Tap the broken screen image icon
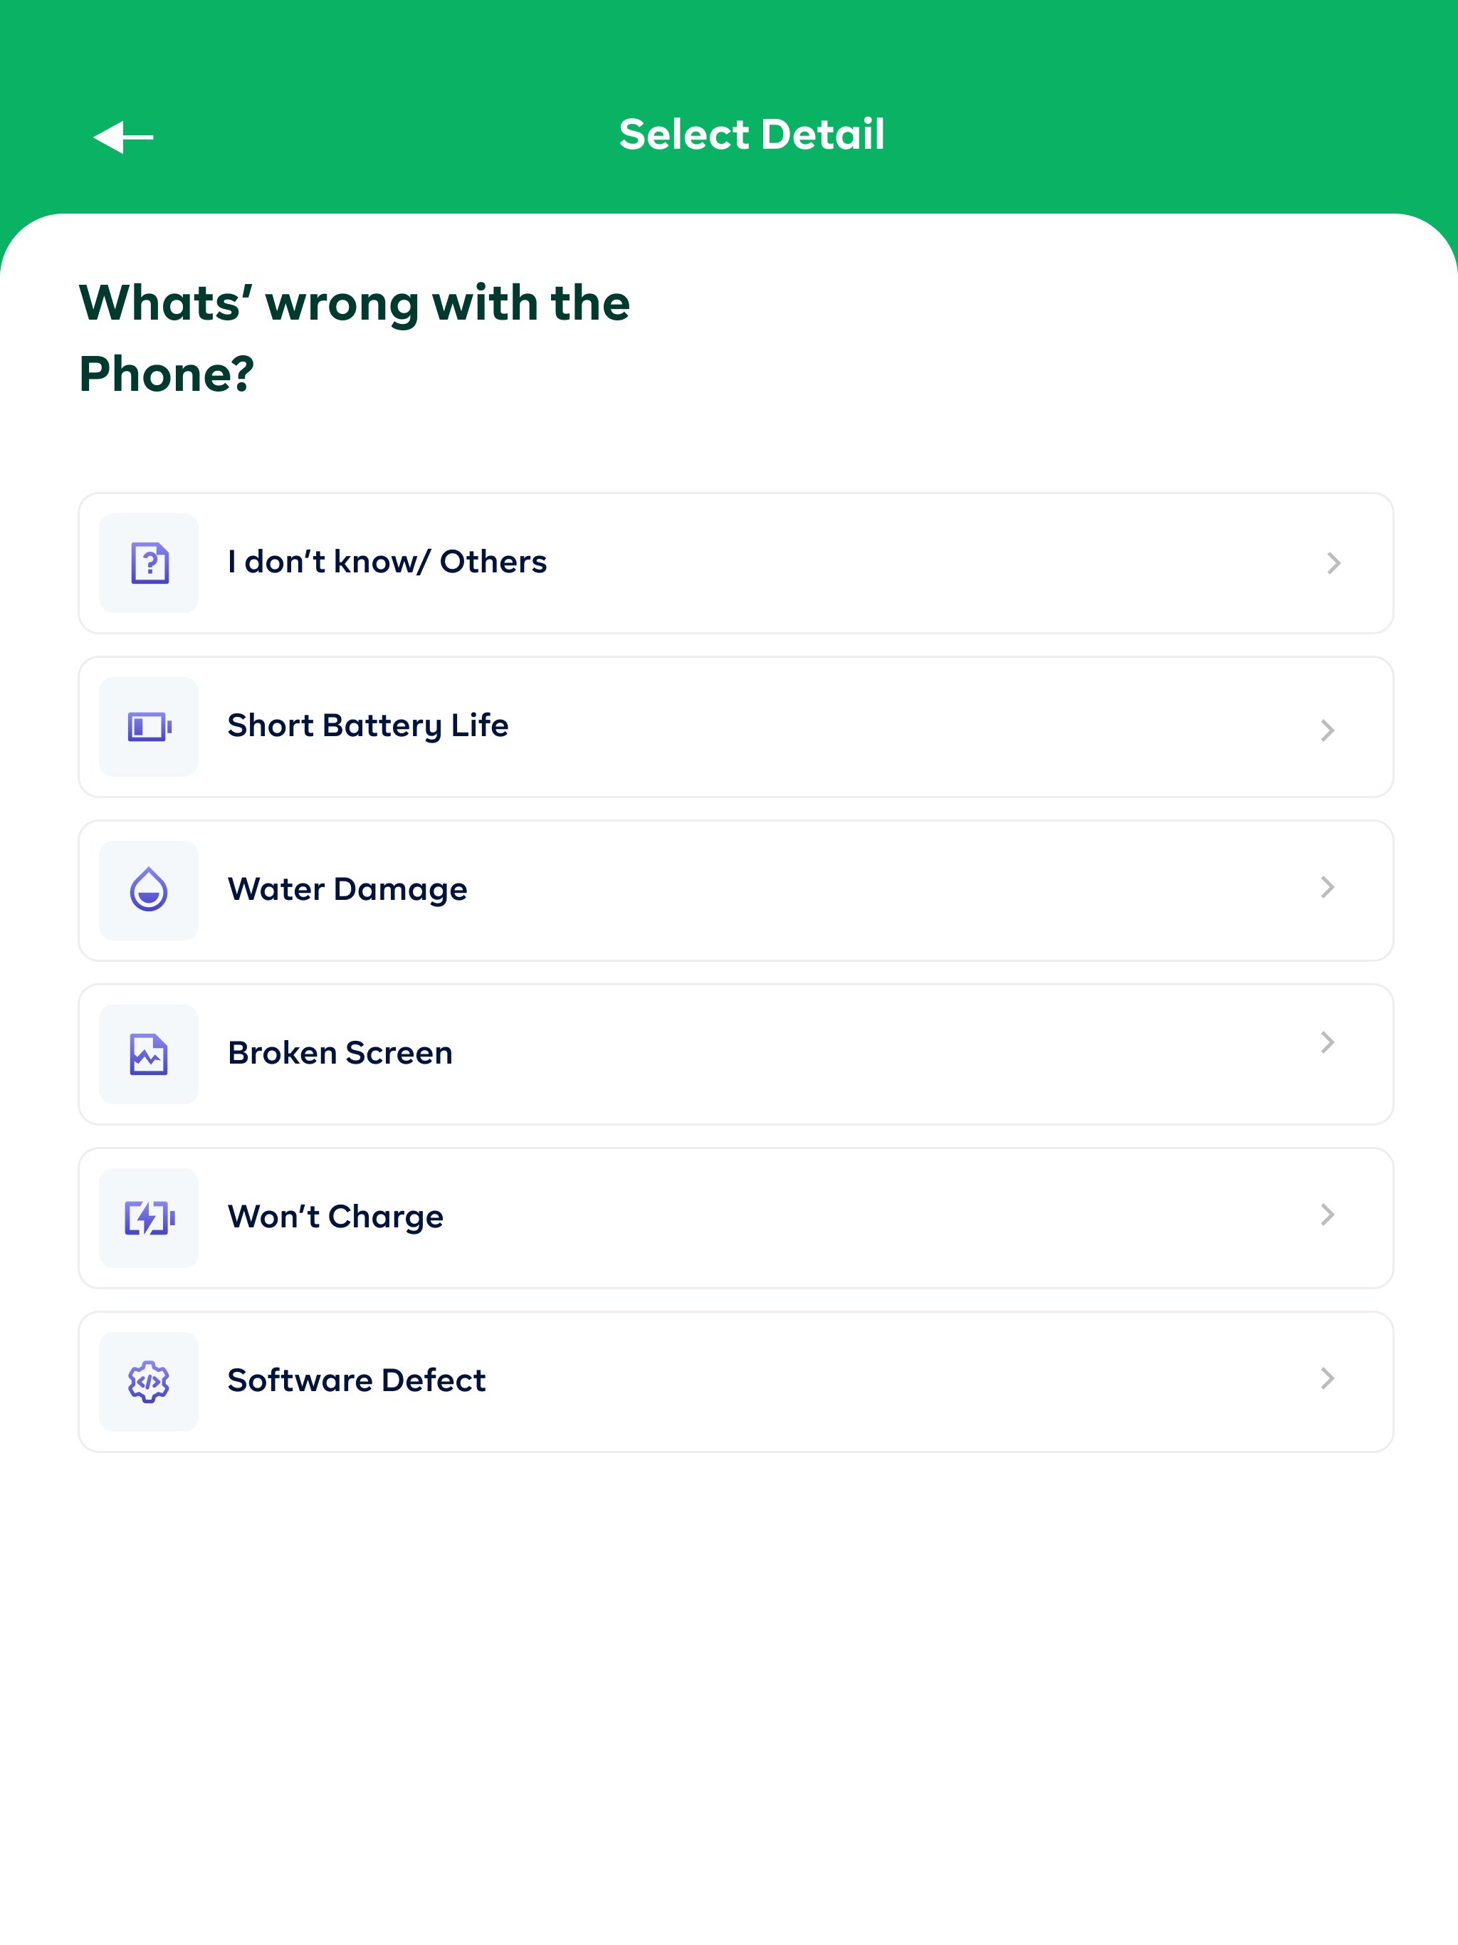 click(149, 1054)
